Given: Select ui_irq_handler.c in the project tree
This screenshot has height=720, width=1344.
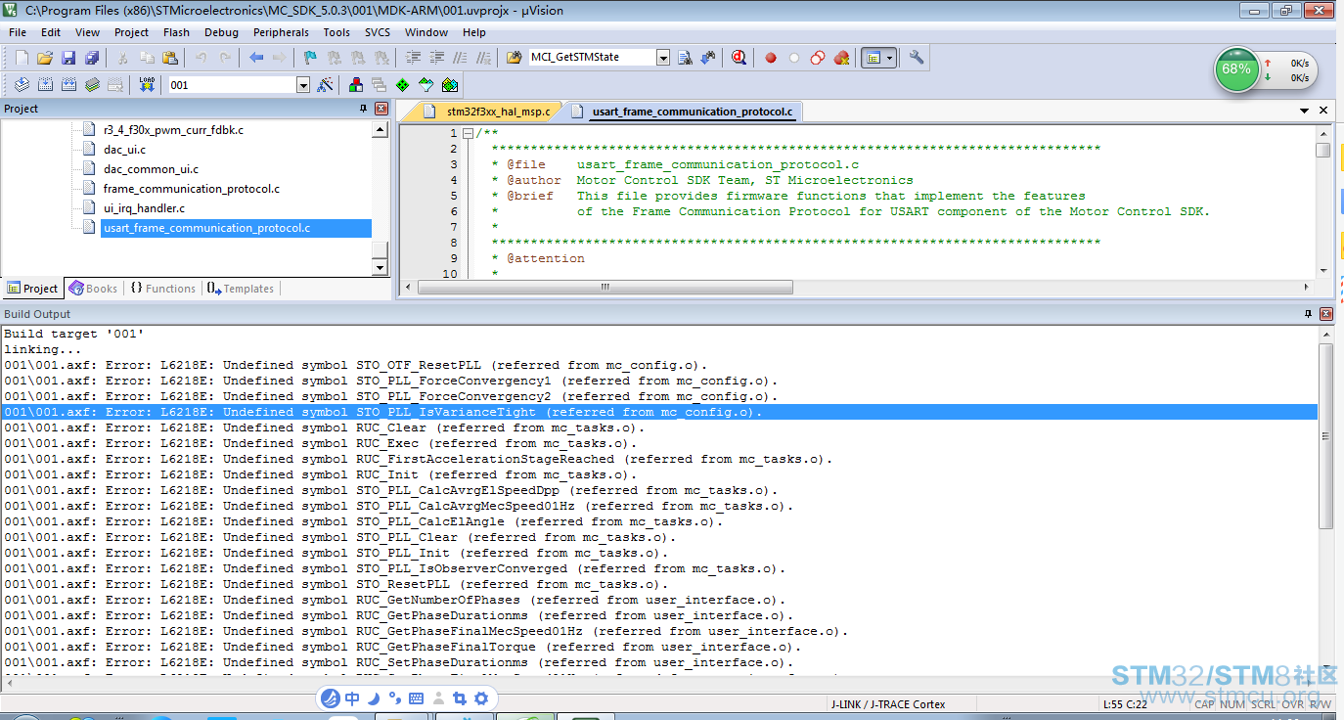Looking at the screenshot, I should (144, 208).
